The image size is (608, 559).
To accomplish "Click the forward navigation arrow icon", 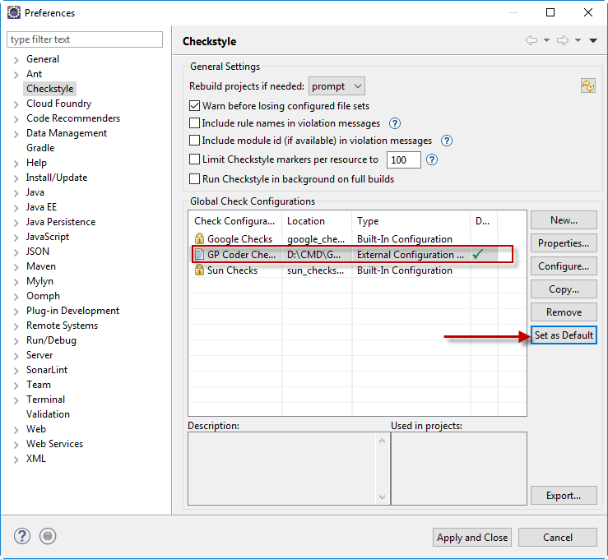I will click(x=561, y=41).
